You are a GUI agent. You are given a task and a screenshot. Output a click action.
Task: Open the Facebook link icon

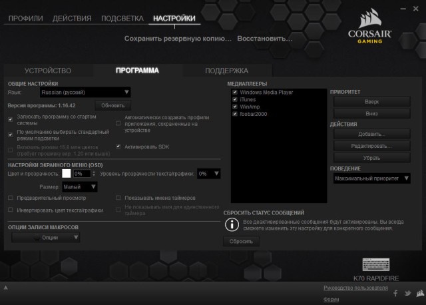point(395,293)
